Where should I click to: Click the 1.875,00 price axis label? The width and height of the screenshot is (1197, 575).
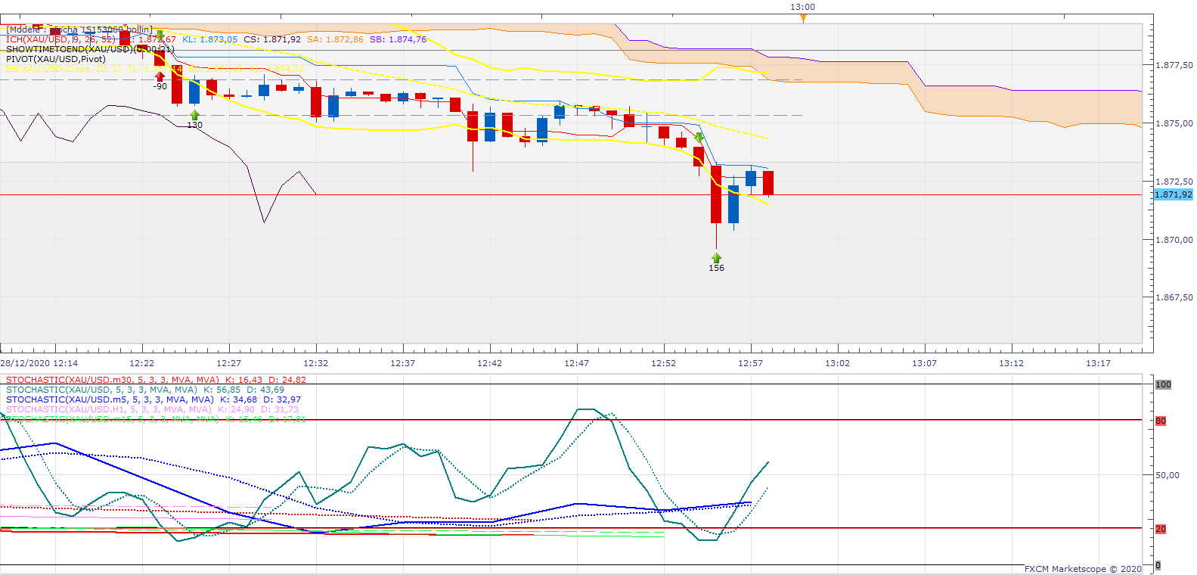coord(1174,123)
